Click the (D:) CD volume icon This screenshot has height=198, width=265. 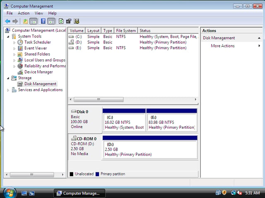71,42
